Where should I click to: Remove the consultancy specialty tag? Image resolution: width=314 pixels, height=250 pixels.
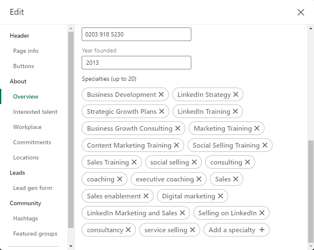(128, 230)
